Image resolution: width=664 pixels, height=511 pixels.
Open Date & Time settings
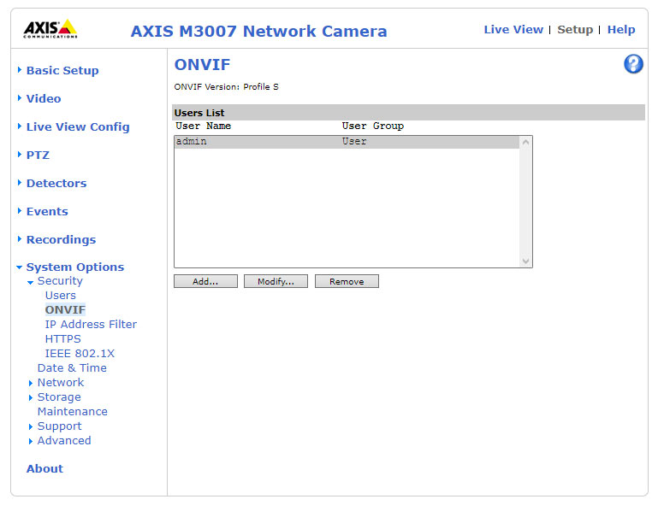(x=72, y=368)
